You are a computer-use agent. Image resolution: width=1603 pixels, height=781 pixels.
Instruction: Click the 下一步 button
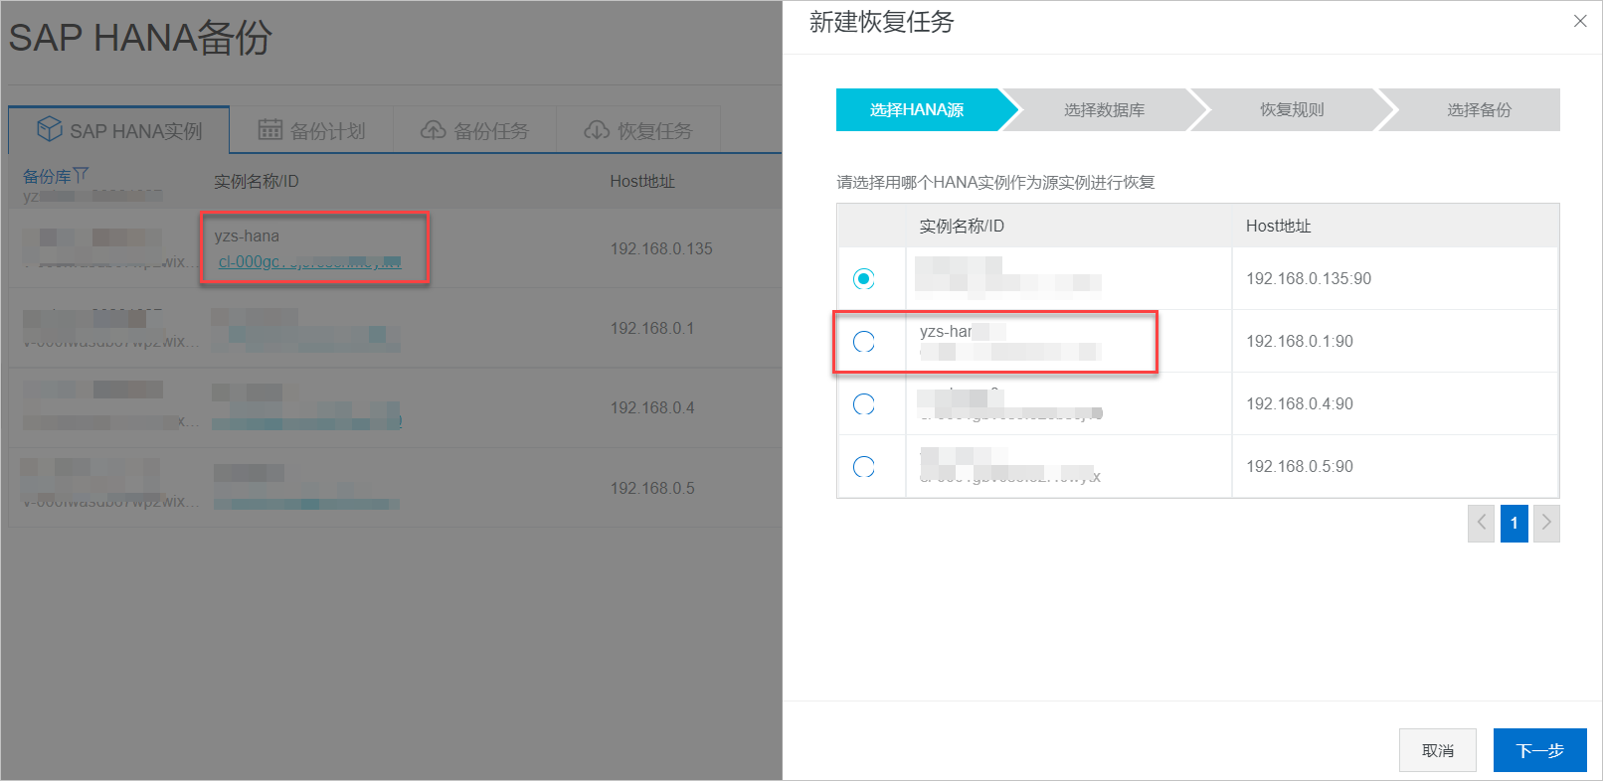point(1539,750)
